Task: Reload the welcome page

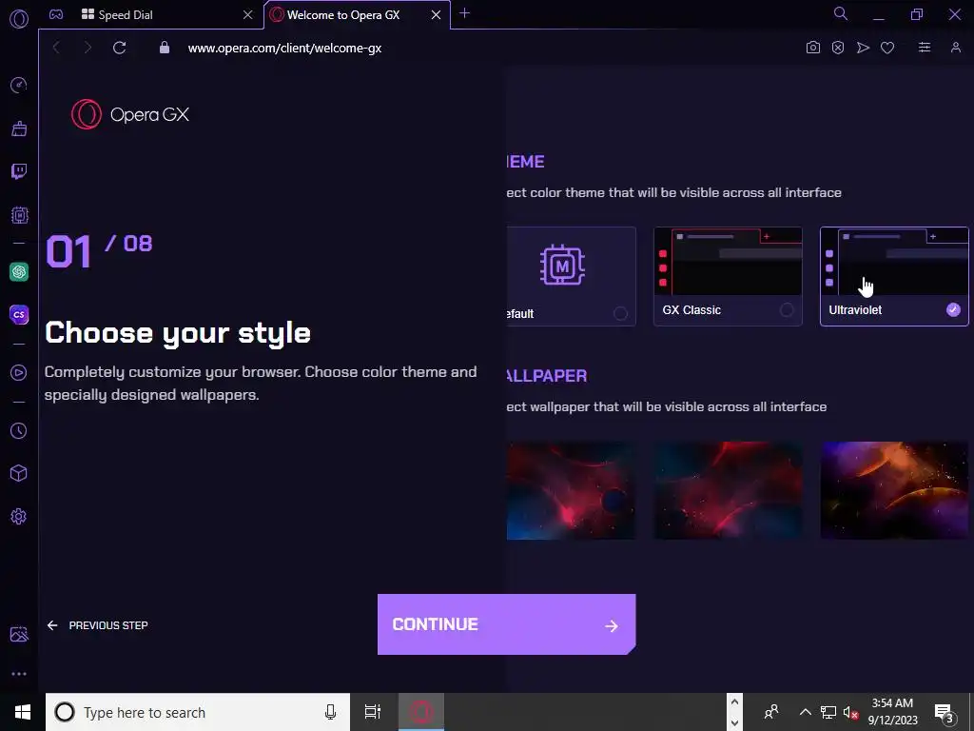Action: [x=119, y=48]
